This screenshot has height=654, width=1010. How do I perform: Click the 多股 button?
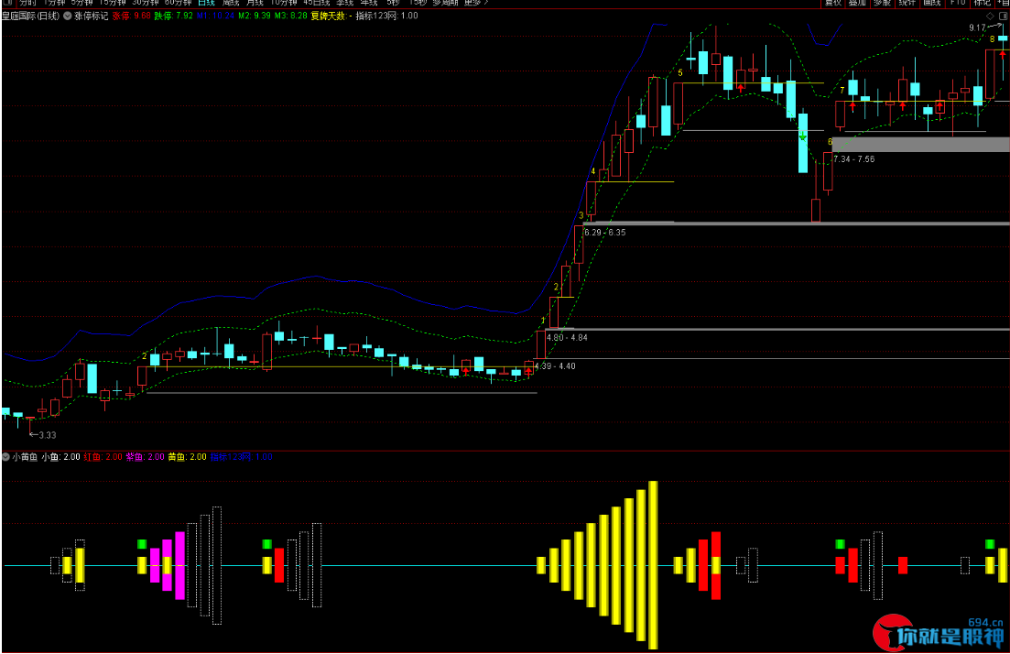(x=883, y=3)
